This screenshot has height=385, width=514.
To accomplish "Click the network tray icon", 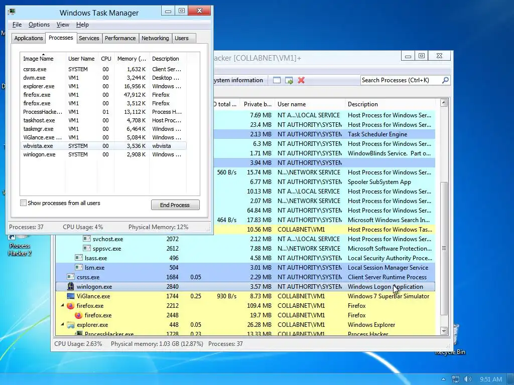I will [x=455, y=379].
